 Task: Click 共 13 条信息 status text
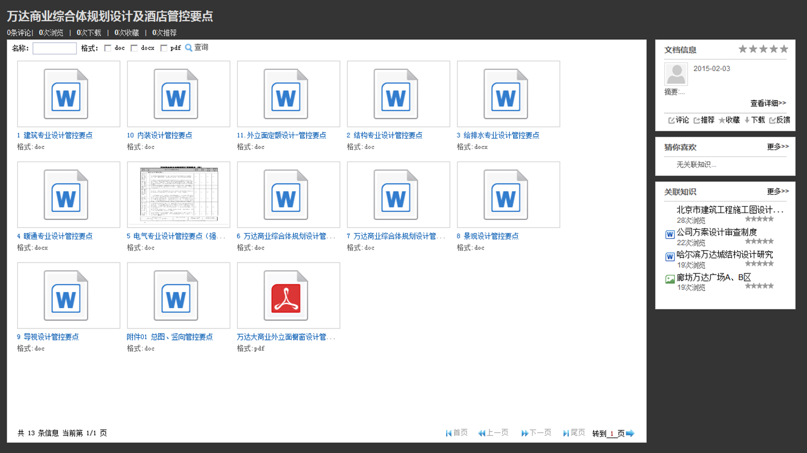click(x=38, y=433)
